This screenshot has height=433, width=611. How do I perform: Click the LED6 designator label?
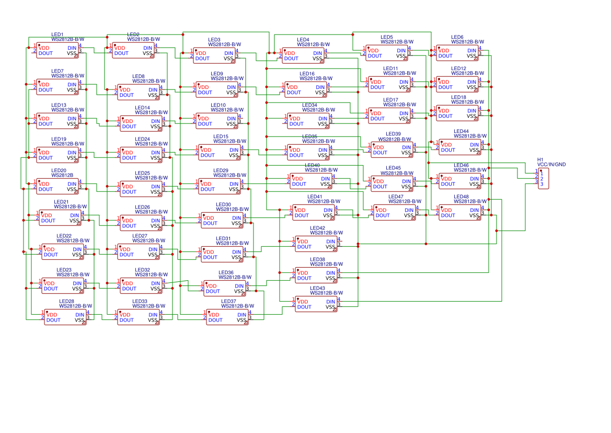(457, 37)
